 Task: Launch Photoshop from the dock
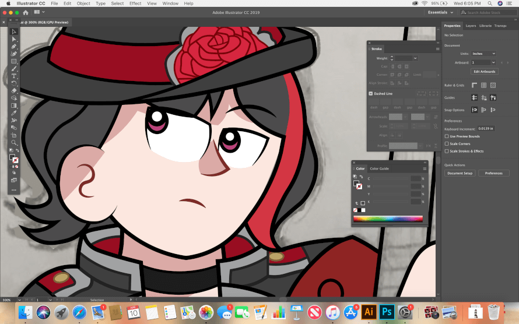pyautogui.click(x=387, y=311)
